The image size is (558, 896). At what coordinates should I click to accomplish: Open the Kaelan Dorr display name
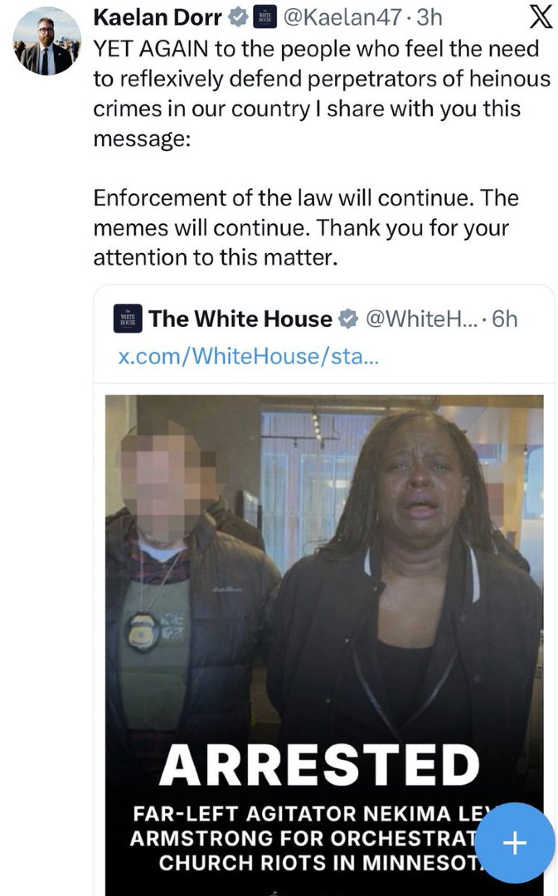click(x=157, y=17)
